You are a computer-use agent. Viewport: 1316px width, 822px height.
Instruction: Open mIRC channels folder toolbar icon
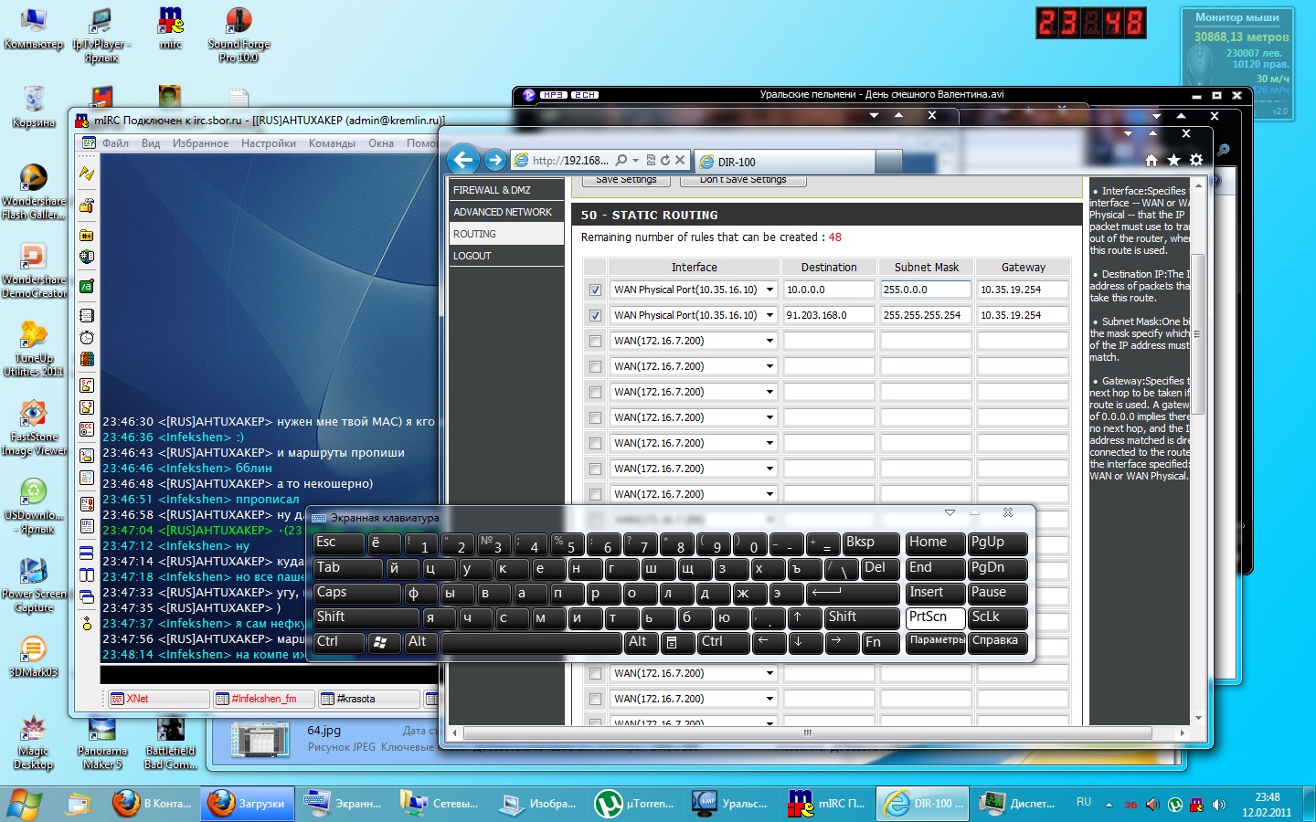point(87,235)
